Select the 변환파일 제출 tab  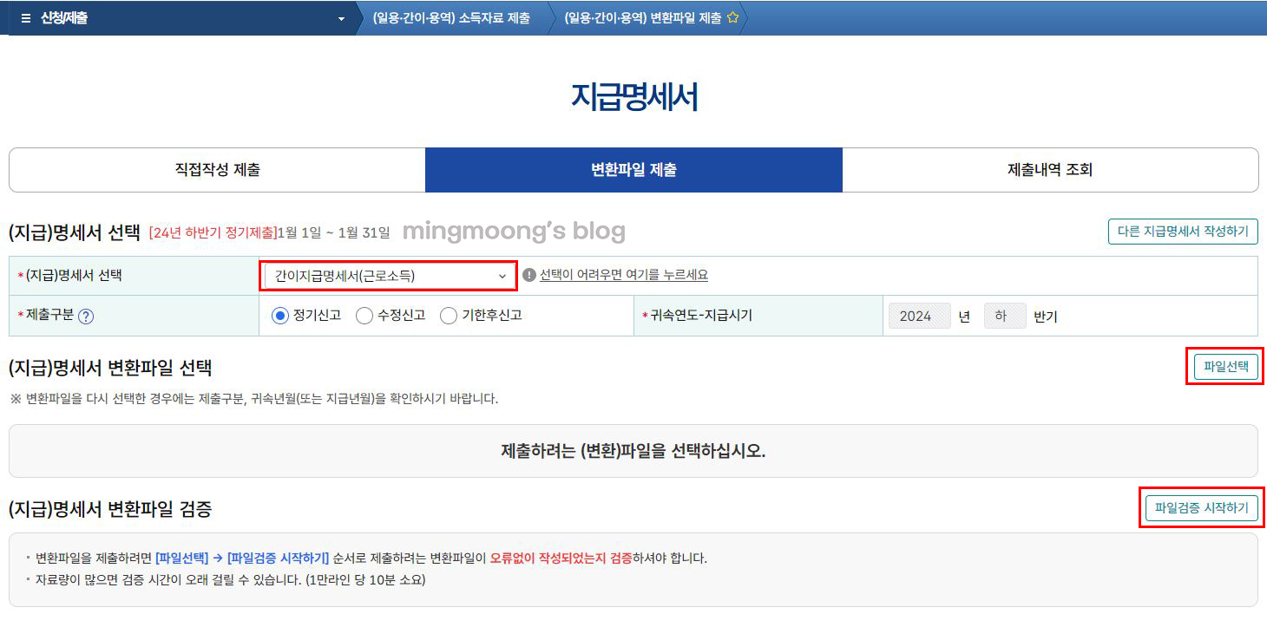633,169
